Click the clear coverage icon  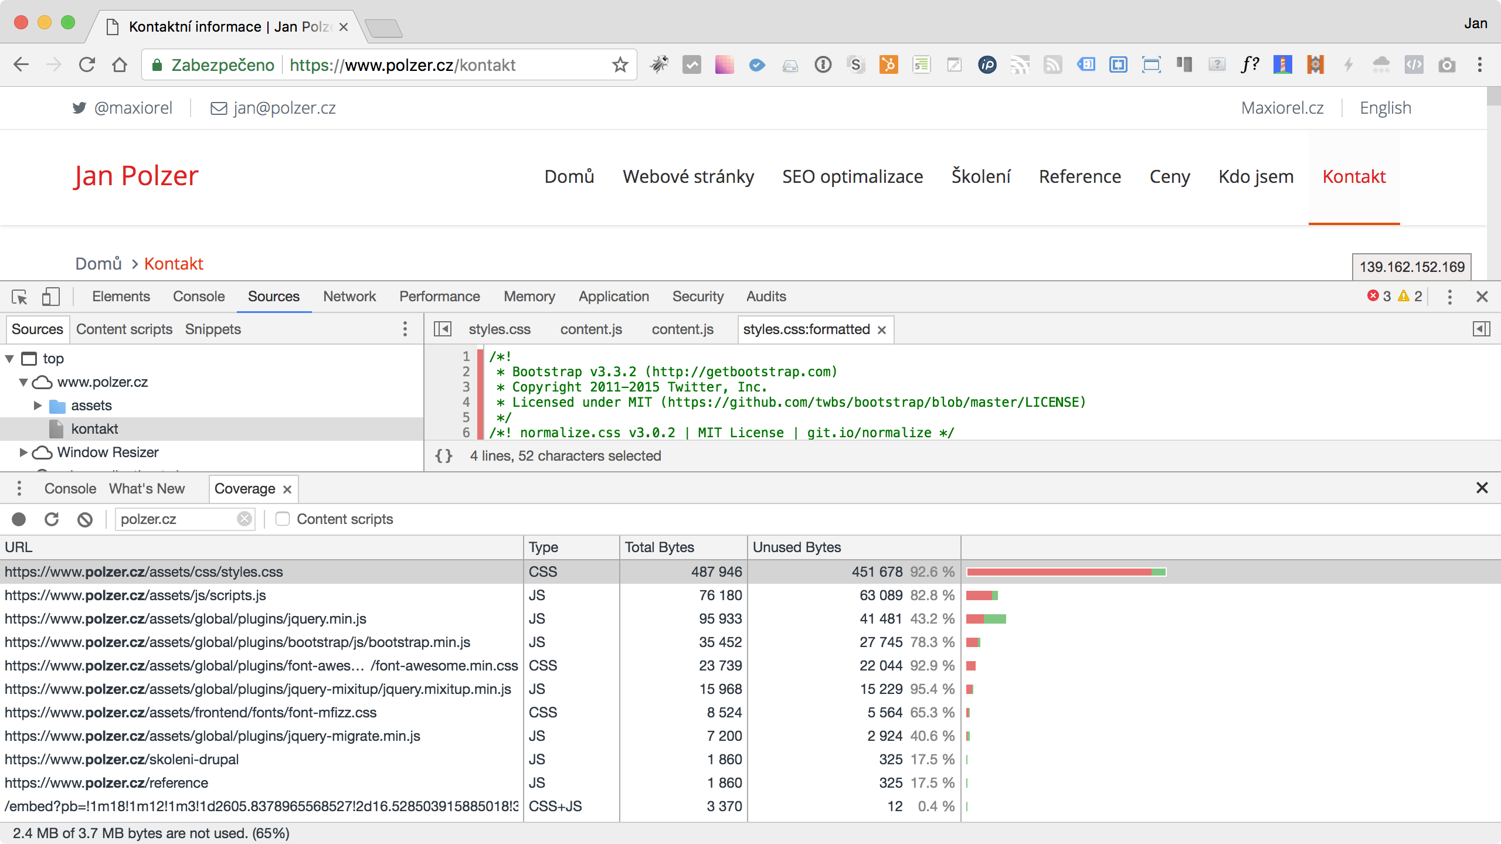coord(85,519)
